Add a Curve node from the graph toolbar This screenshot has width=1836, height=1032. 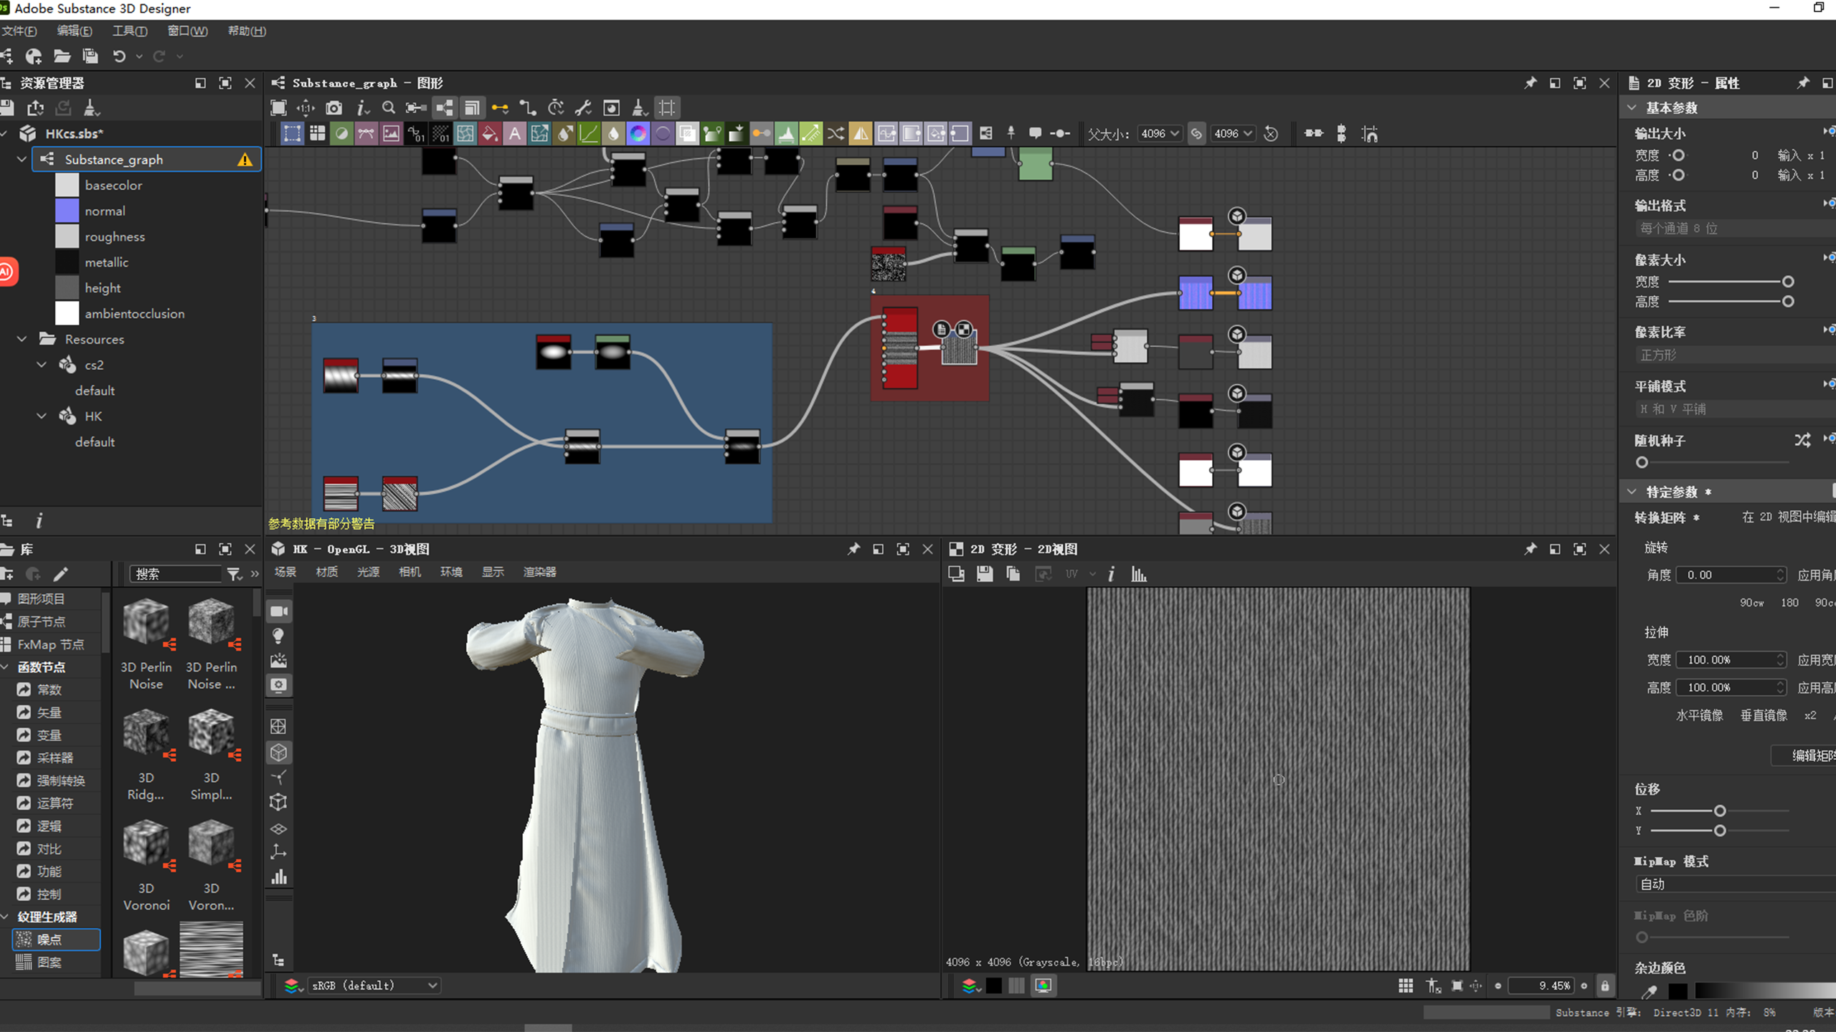(x=588, y=133)
